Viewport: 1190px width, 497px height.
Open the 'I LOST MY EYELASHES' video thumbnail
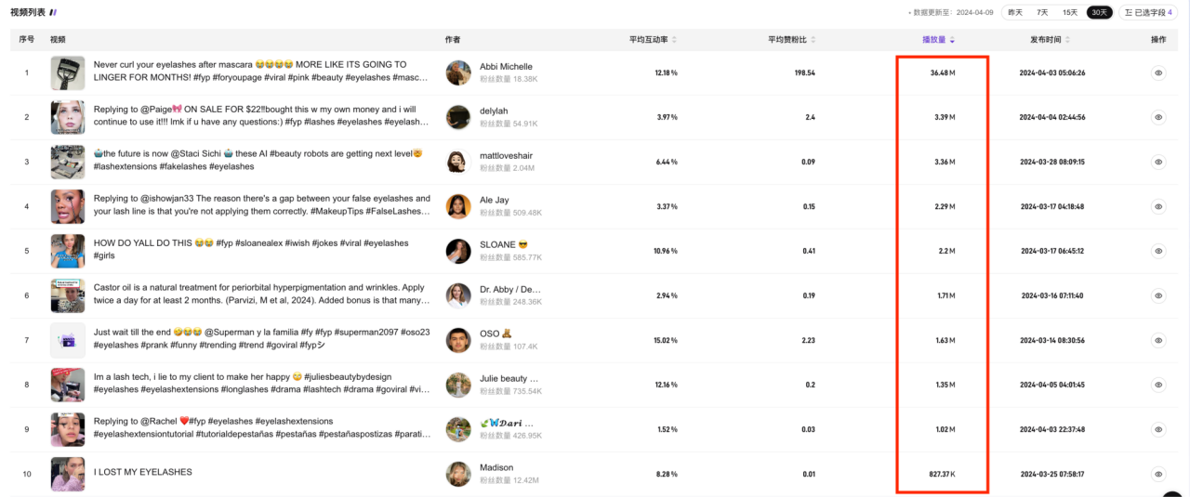pos(68,474)
